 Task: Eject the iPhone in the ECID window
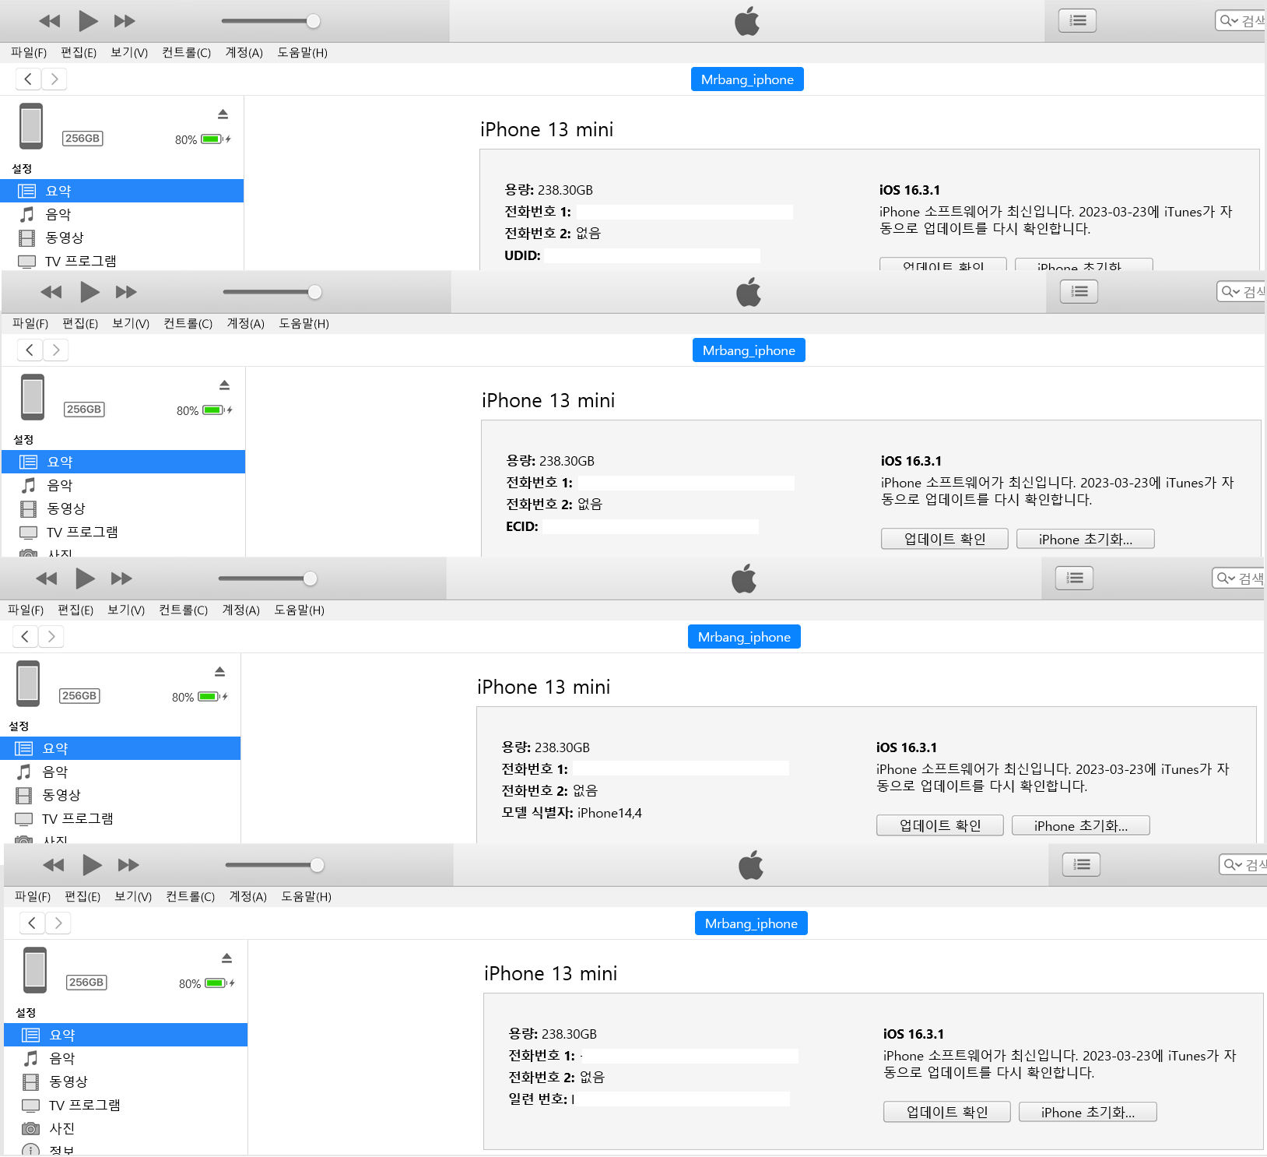[x=224, y=385]
